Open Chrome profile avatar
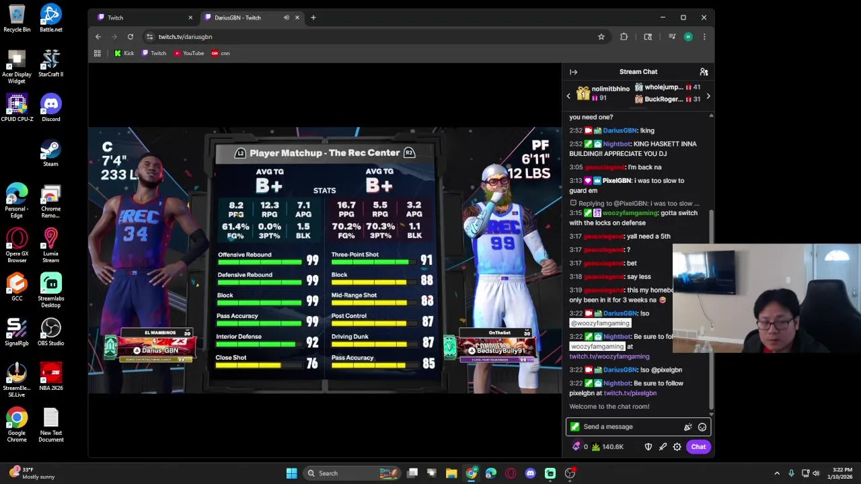This screenshot has height=484, width=861. pyautogui.click(x=688, y=37)
